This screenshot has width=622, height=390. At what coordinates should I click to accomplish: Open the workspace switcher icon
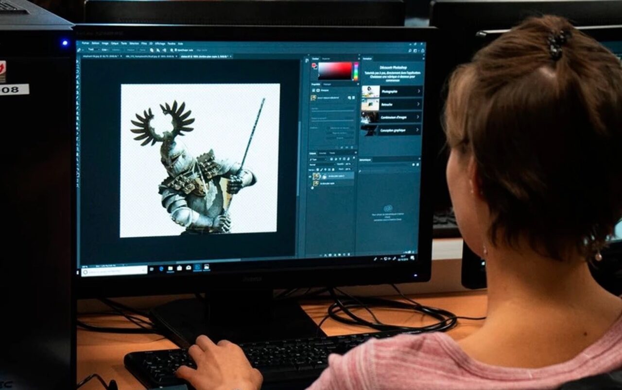415,50
